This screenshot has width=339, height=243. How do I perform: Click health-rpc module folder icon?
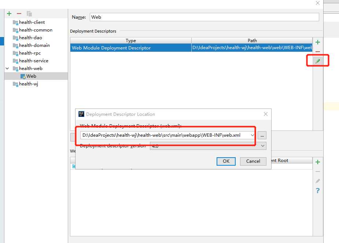point(15,53)
